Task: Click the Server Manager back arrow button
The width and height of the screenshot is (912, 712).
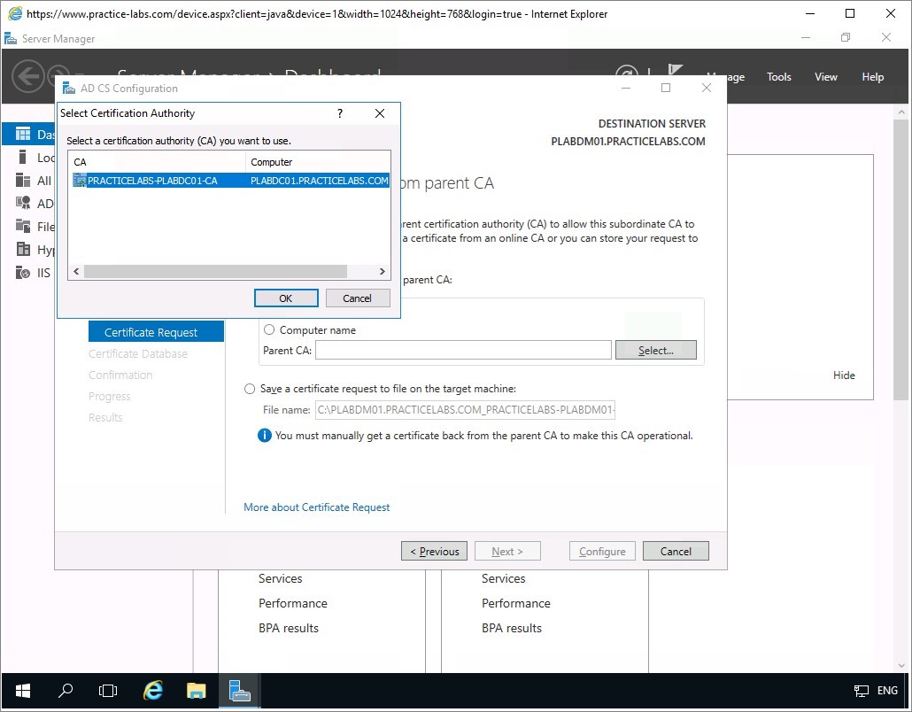Action: pyautogui.click(x=28, y=76)
